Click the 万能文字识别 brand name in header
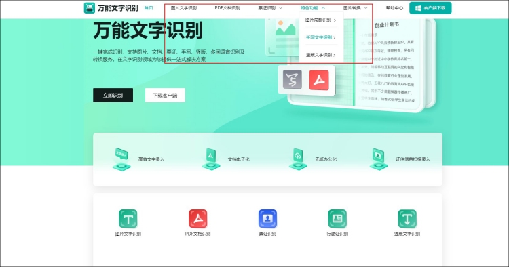This screenshot has width=509, height=267. 118,8
